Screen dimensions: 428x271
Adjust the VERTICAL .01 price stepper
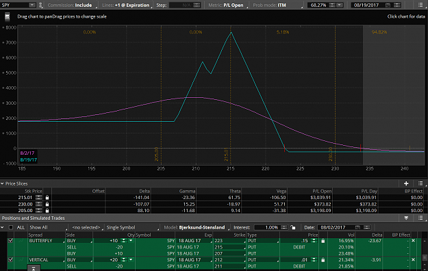(x=314, y=259)
